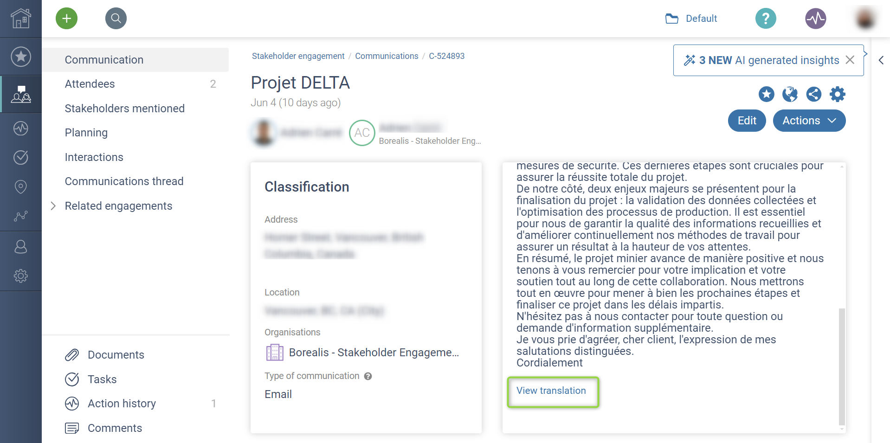
Task: Open the Communications breadcrumb link
Action: [x=387, y=56]
